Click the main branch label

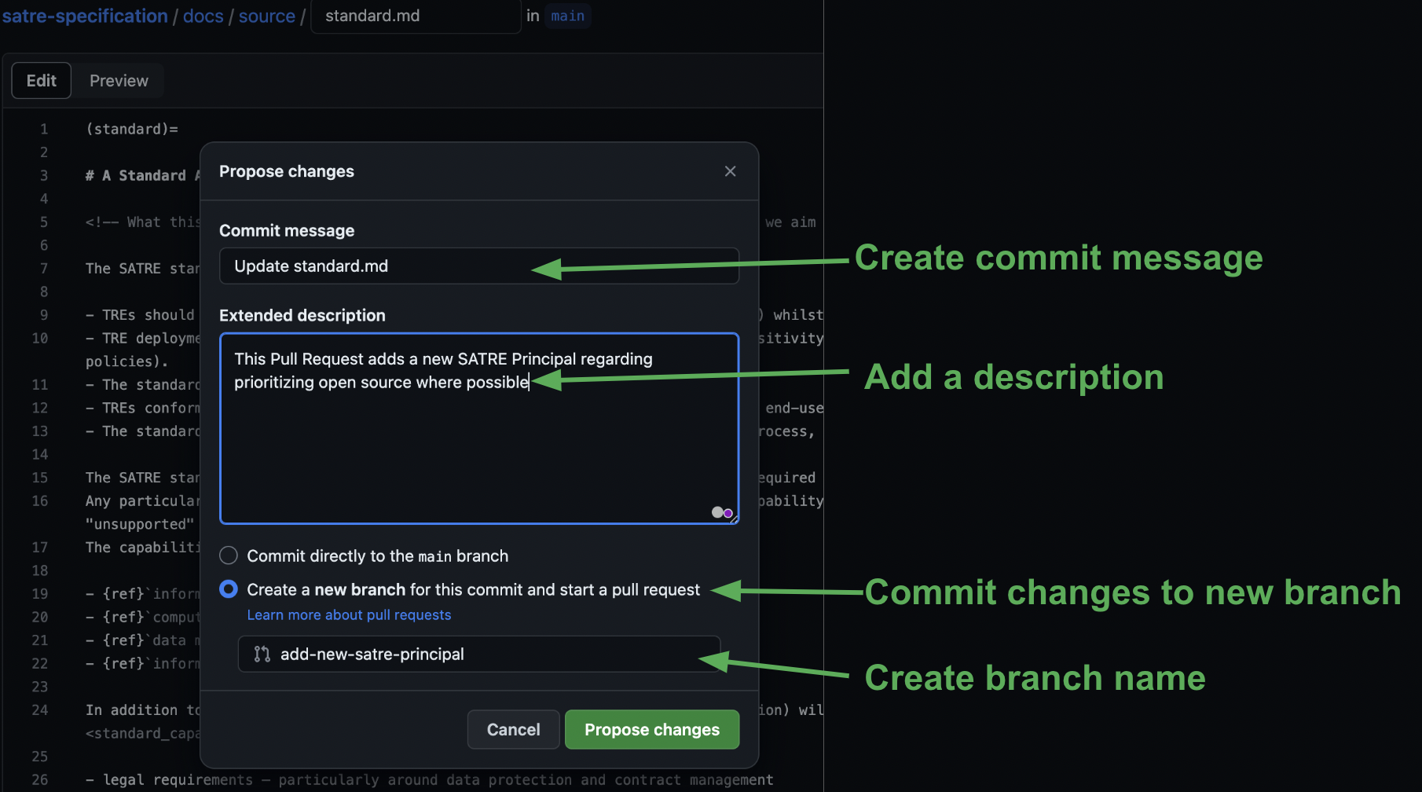(567, 16)
